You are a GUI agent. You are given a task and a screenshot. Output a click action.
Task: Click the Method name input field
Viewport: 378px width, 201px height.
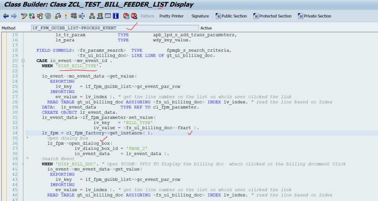115,28
